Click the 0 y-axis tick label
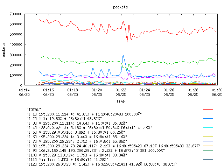Screen dimensions: 224x168 pyautogui.click(x=21, y=85)
